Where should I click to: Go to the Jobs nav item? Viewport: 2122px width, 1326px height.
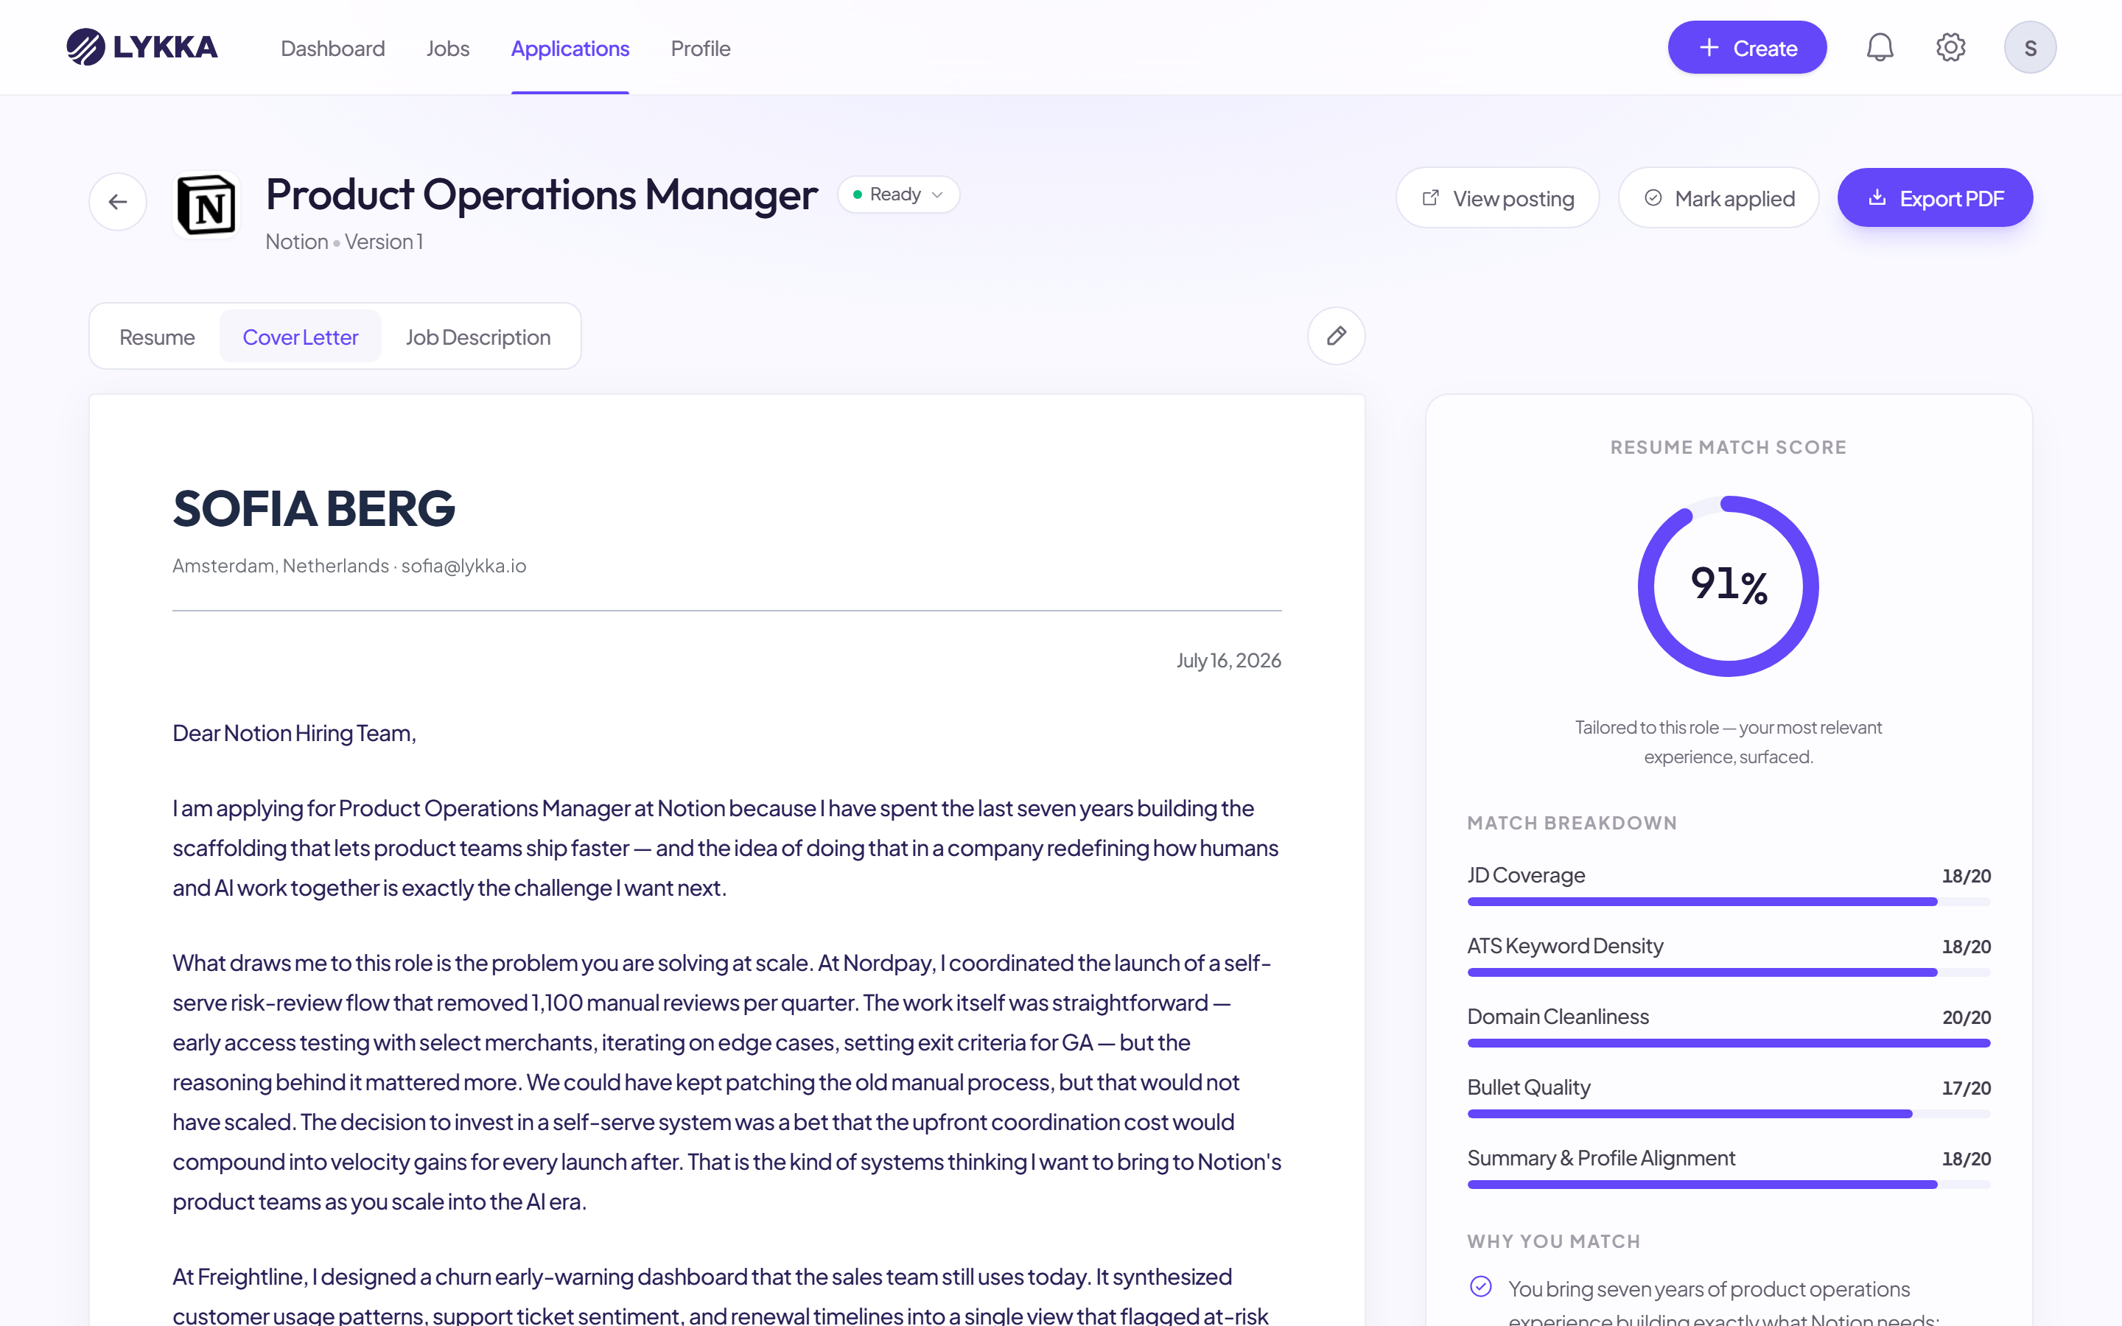click(448, 48)
